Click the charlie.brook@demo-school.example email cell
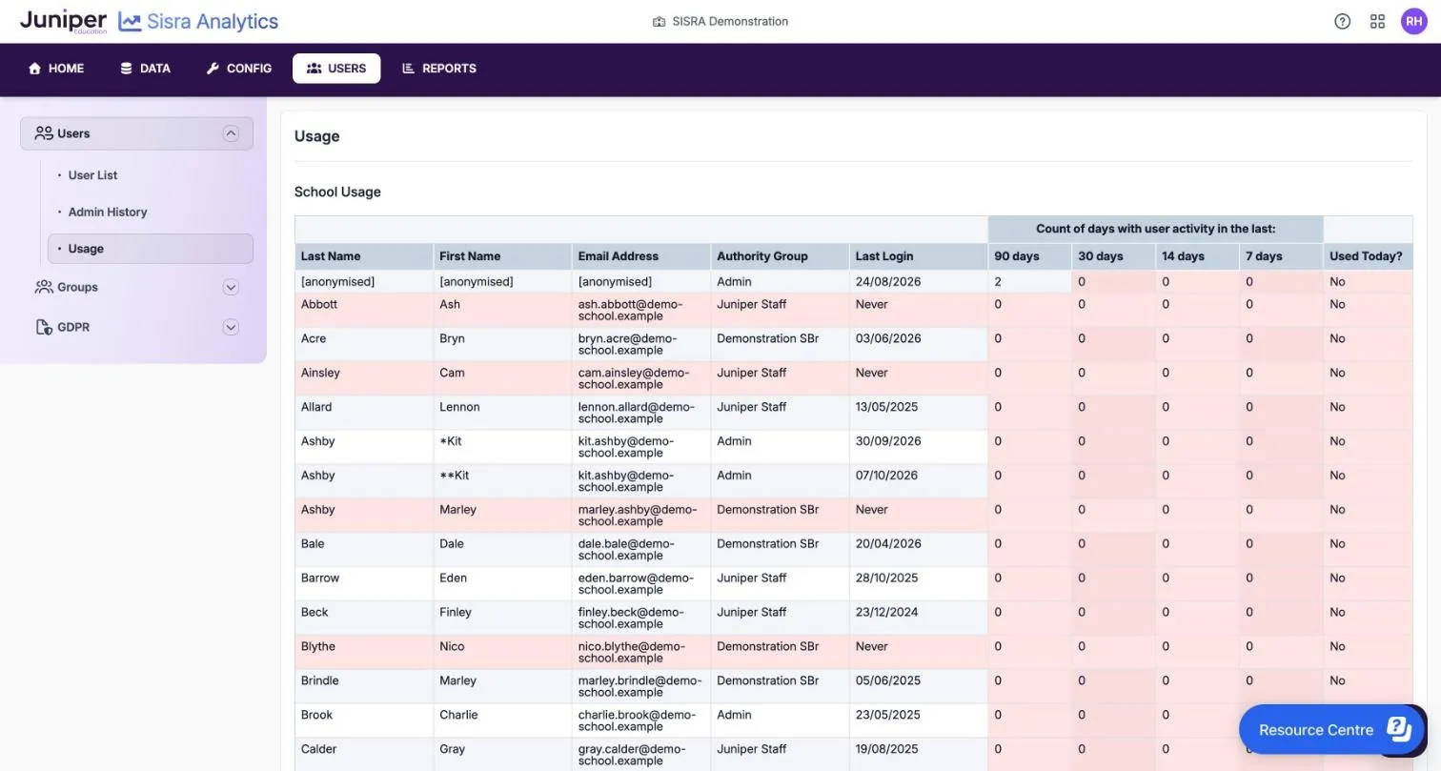The height and width of the screenshot is (771, 1441). (x=641, y=720)
